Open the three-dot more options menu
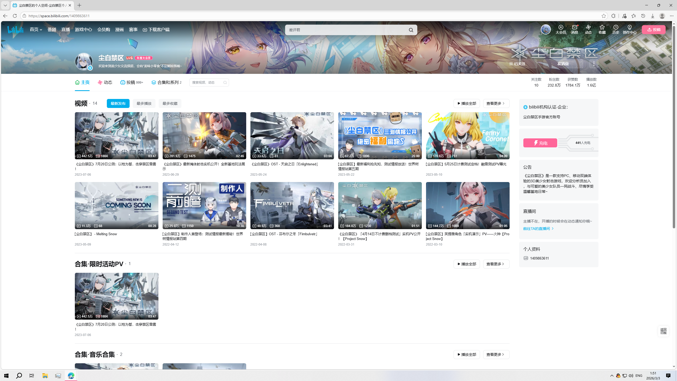 pos(594,64)
